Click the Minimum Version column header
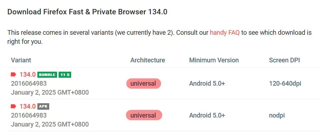The height and width of the screenshot is (138, 328). click(214, 60)
